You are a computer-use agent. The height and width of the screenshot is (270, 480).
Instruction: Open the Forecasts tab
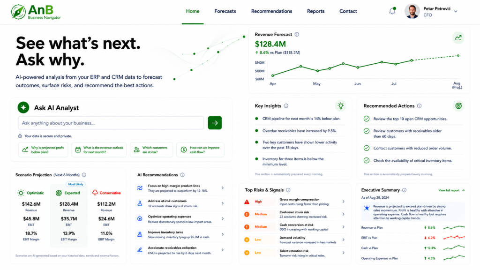[225, 11]
